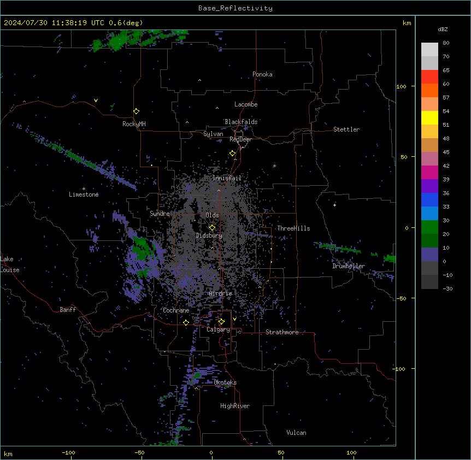Click the asterisk marker above Limestone

84,189
